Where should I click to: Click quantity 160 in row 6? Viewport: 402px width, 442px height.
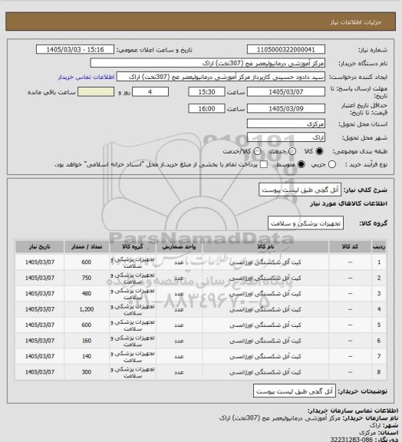point(87,341)
